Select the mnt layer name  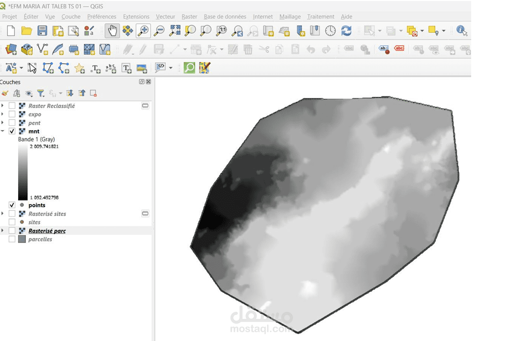34,131
